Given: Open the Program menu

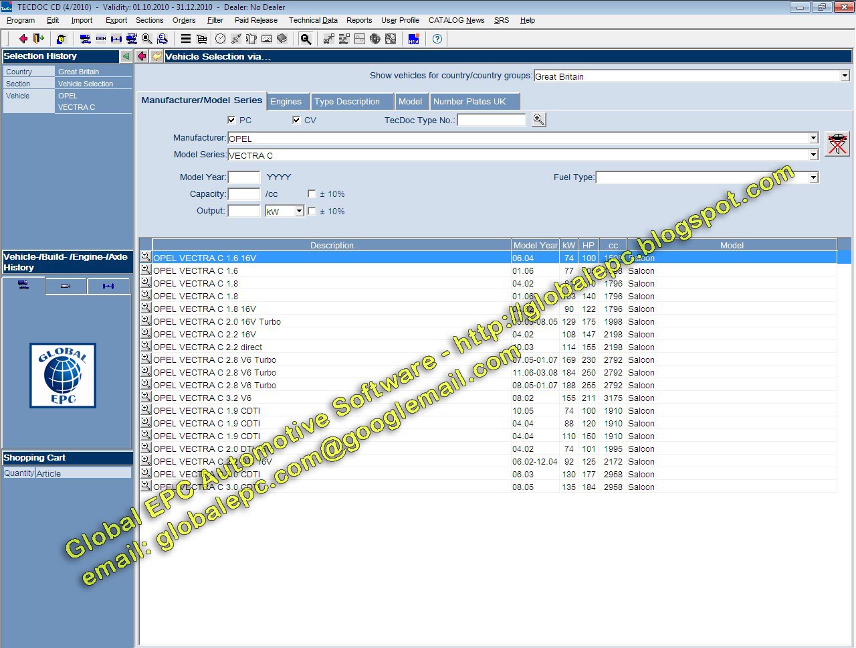Looking at the screenshot, I should tap(21, 20).
